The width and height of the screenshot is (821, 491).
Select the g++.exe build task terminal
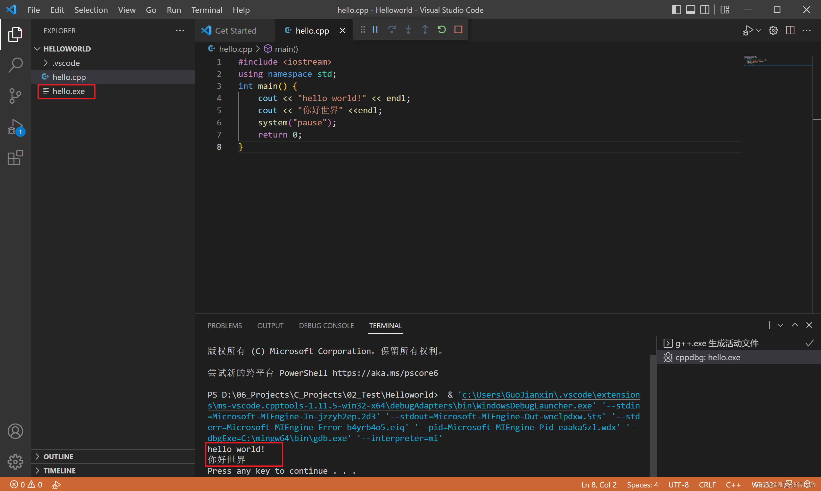coord(738,343)
